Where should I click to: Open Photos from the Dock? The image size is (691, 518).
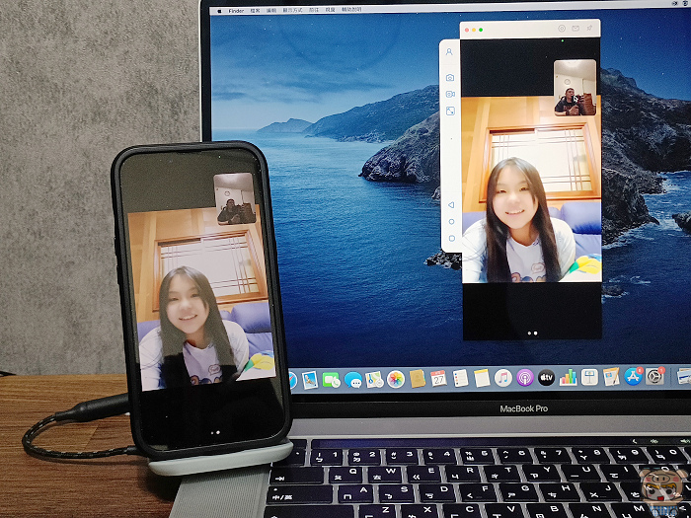pos(396,378)
